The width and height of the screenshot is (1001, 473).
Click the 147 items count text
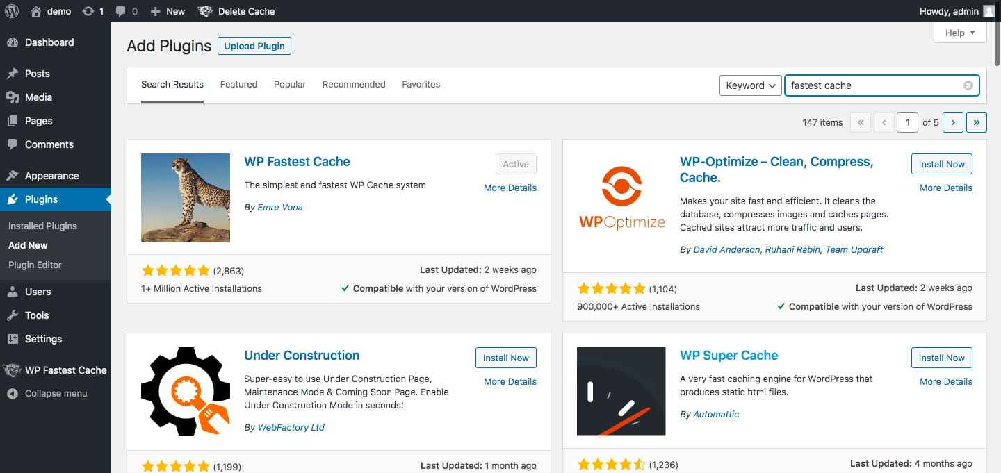822,122
